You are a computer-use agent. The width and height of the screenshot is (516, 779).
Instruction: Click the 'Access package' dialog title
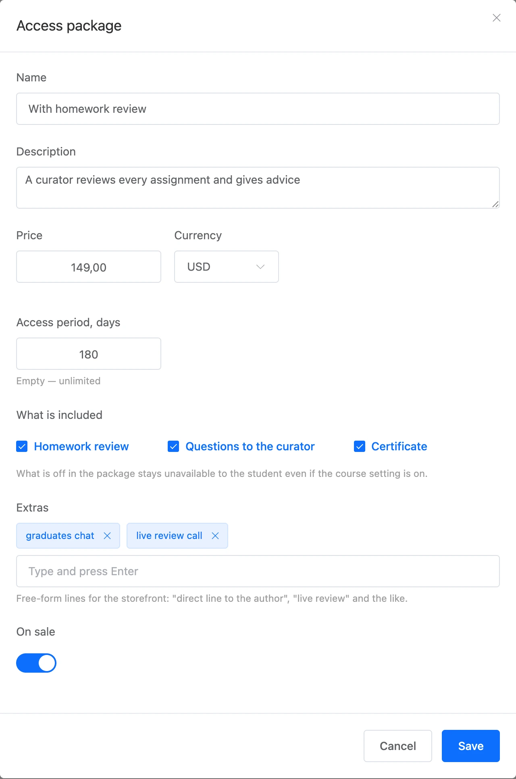(69, 26)
